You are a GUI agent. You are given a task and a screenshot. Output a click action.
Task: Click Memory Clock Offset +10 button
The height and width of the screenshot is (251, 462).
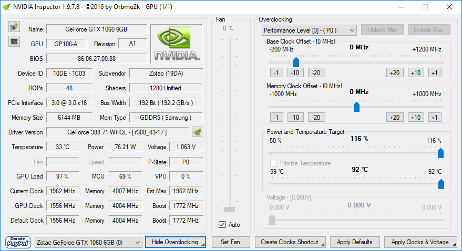coord(416,118)
